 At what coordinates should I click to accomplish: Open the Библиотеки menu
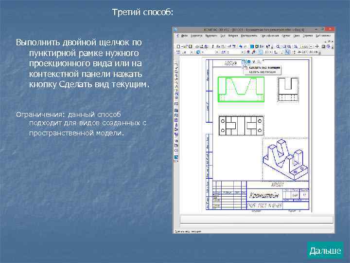[x=323, y=36]
